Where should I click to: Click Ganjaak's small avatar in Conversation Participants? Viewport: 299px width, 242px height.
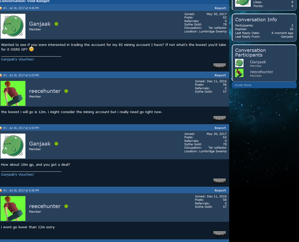[239, 63]
